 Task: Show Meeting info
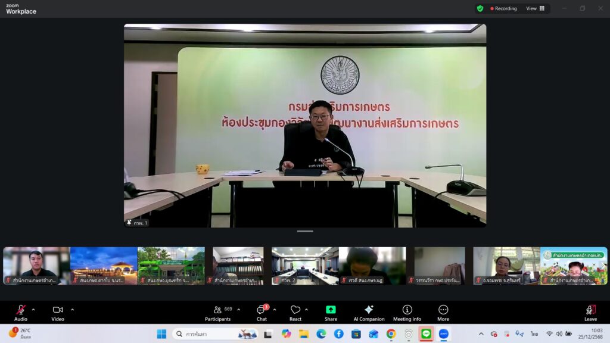pyautogui.click(x=407, y=312)
